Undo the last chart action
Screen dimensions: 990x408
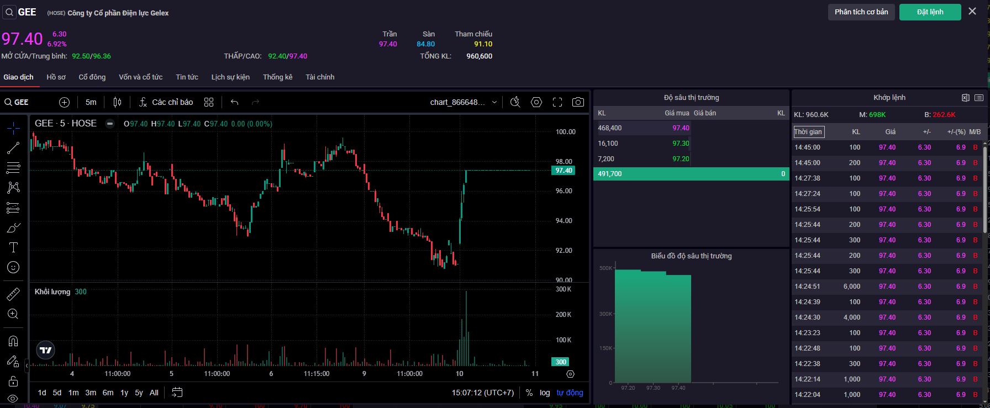(234, 102)
